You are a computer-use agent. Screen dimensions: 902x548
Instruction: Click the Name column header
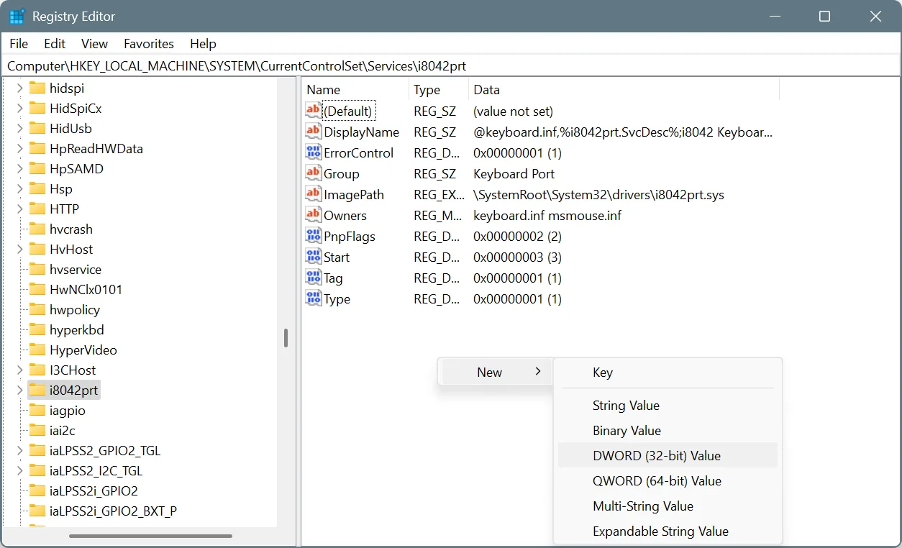[x=355, y=90]
